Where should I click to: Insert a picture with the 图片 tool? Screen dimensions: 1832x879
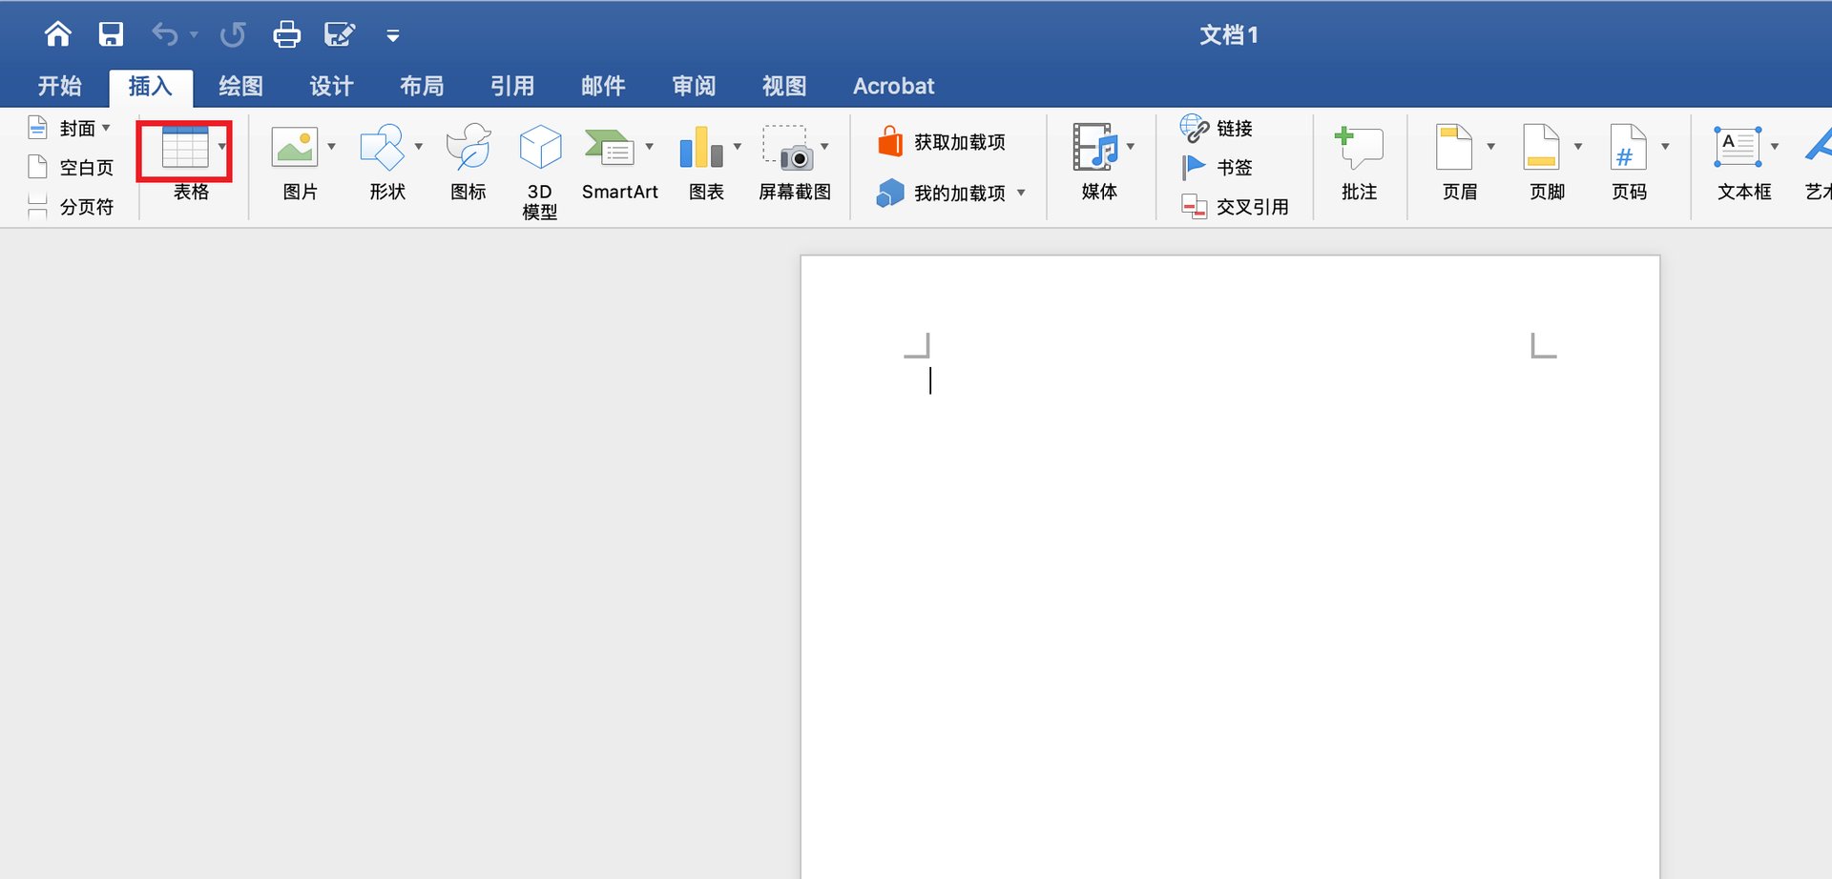coord(296,162)
